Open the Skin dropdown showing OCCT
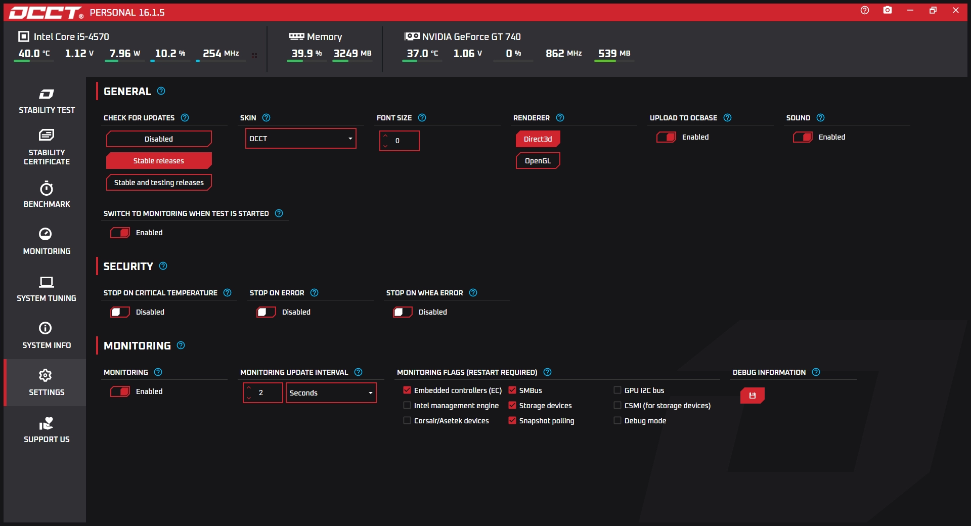 [301, 139]
